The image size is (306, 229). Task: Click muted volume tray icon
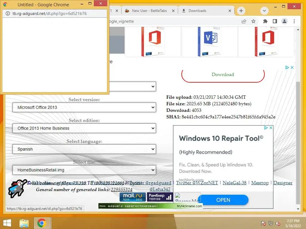(x=278, y=223)
